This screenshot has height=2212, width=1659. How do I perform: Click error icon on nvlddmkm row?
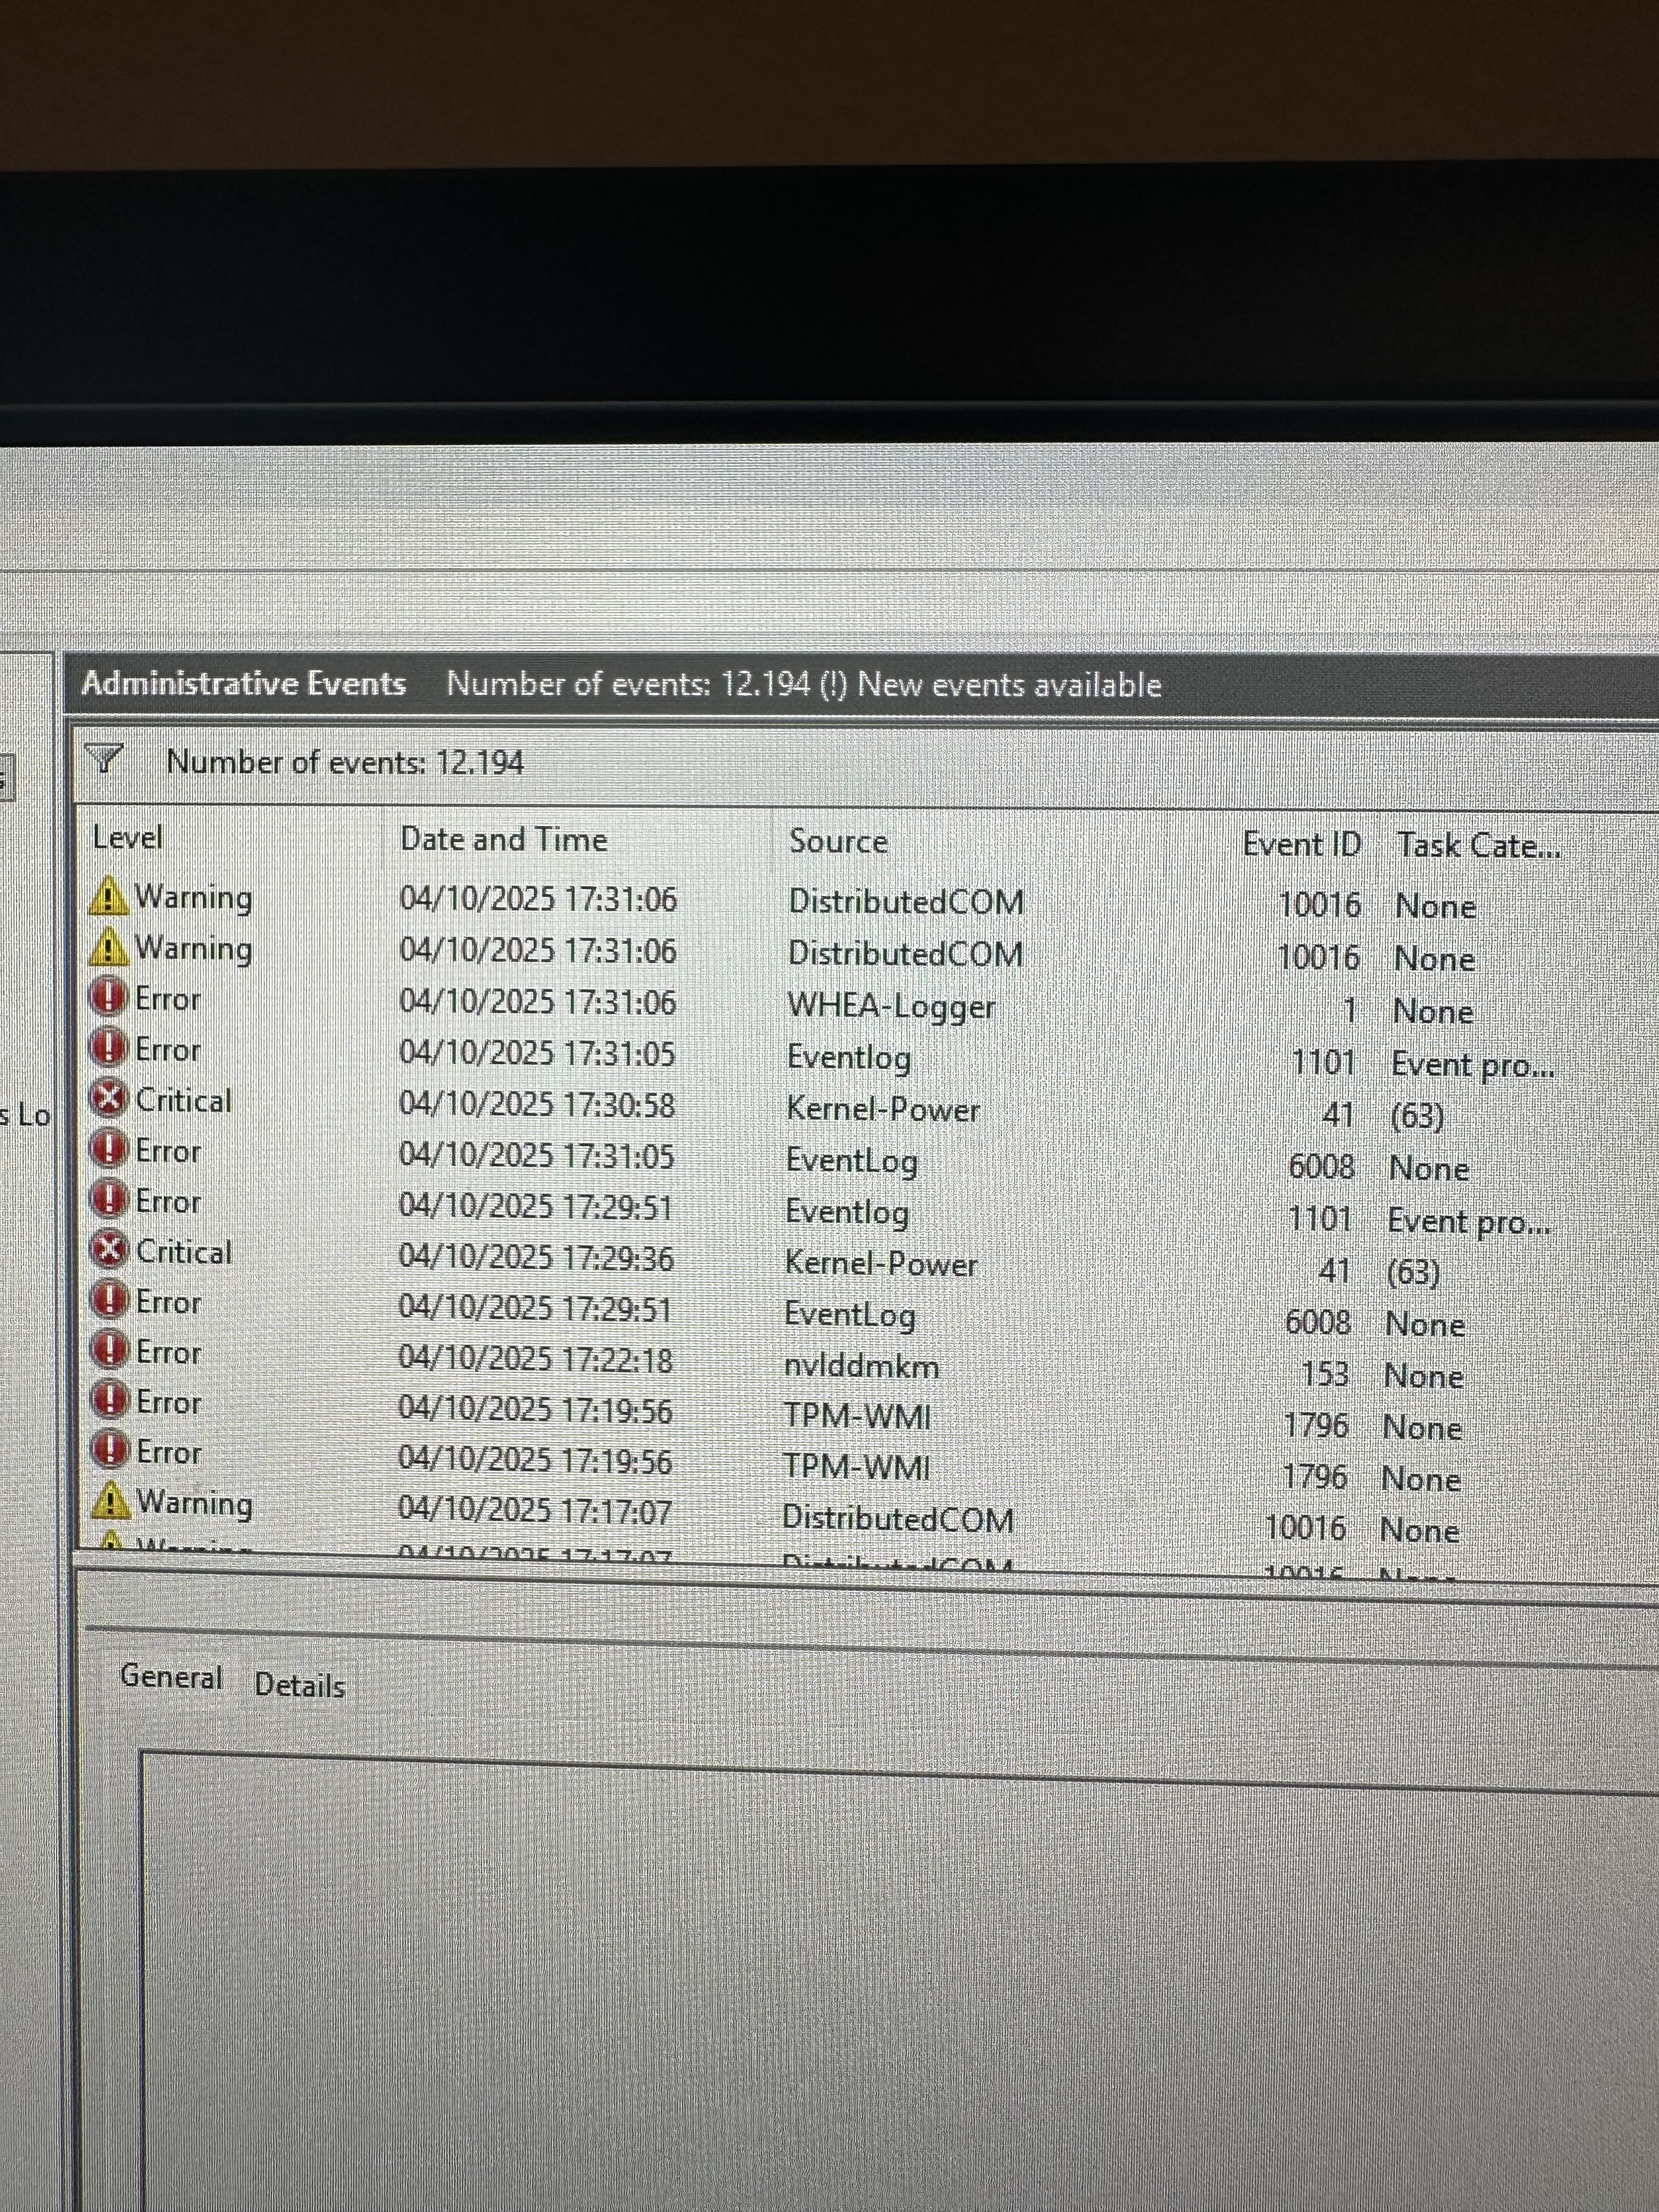(x=109, y=1352)
